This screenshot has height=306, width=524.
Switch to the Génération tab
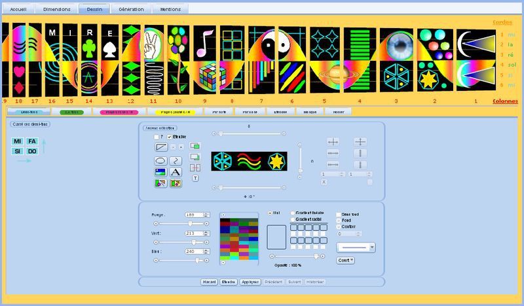tap(131, 10)
